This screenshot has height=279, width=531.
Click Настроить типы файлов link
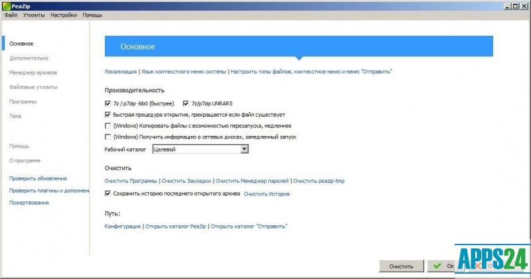311,72
